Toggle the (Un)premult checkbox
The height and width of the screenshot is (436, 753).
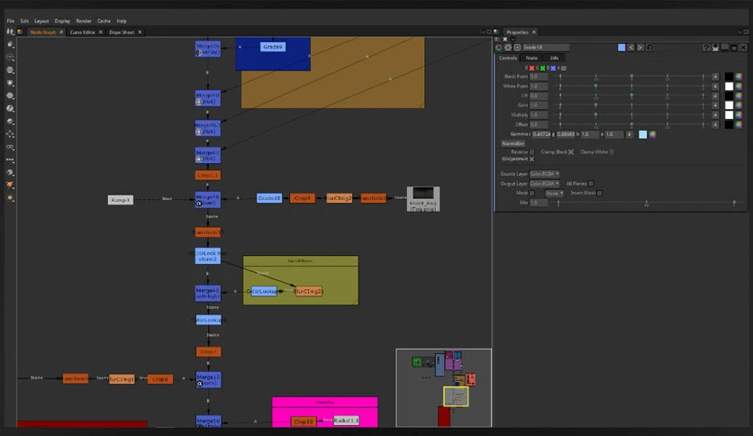531,159
